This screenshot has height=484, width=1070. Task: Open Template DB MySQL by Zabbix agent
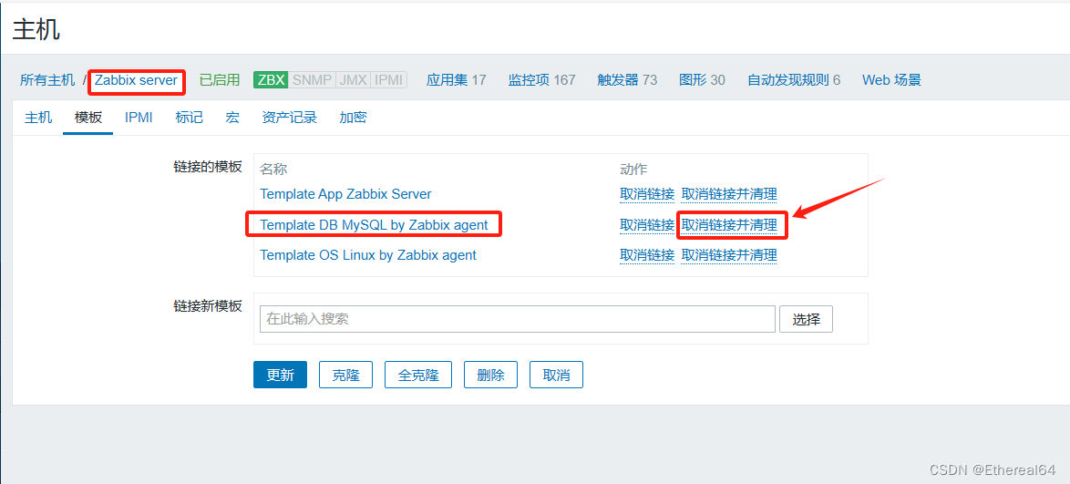[x=374, y=224]
